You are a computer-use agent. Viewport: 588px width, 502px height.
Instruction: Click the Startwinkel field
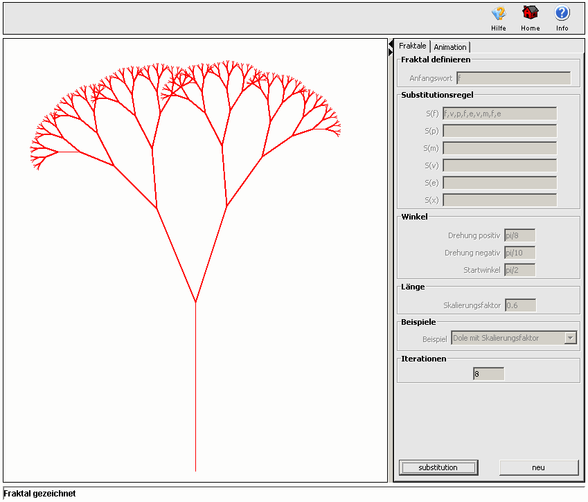[x=519, y=270]
